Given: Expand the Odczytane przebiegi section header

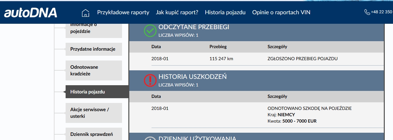Looking at the screenshot, I should [x=194, y=27].
